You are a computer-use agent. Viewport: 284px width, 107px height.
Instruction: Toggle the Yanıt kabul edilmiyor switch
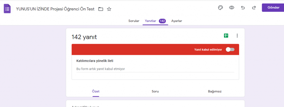click(x=230, y=50)
